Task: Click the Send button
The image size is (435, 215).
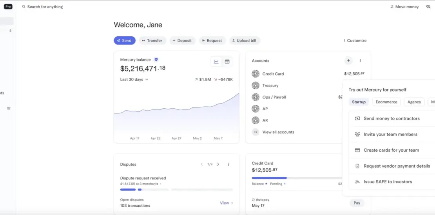Action: (x=125, y=40)
